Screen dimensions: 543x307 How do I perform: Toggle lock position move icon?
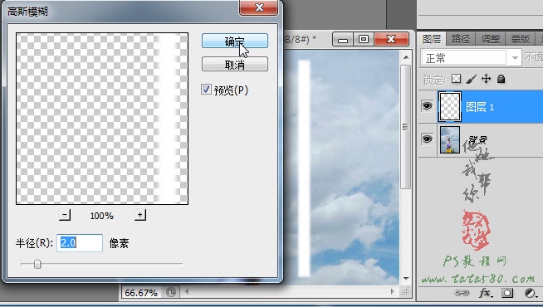[487, 79]
